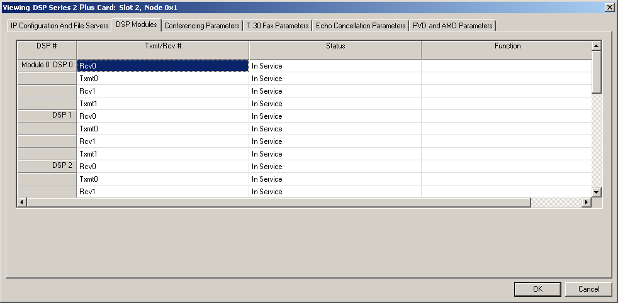Select the highlighted Rcv0 cell for DSP 0
This screenshot has width=618, height=303.
point(162,65)
